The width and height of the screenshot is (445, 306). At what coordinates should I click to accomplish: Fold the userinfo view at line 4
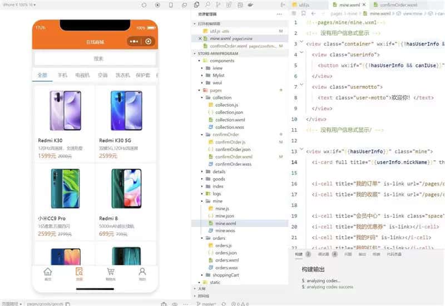tap(301, 52)
